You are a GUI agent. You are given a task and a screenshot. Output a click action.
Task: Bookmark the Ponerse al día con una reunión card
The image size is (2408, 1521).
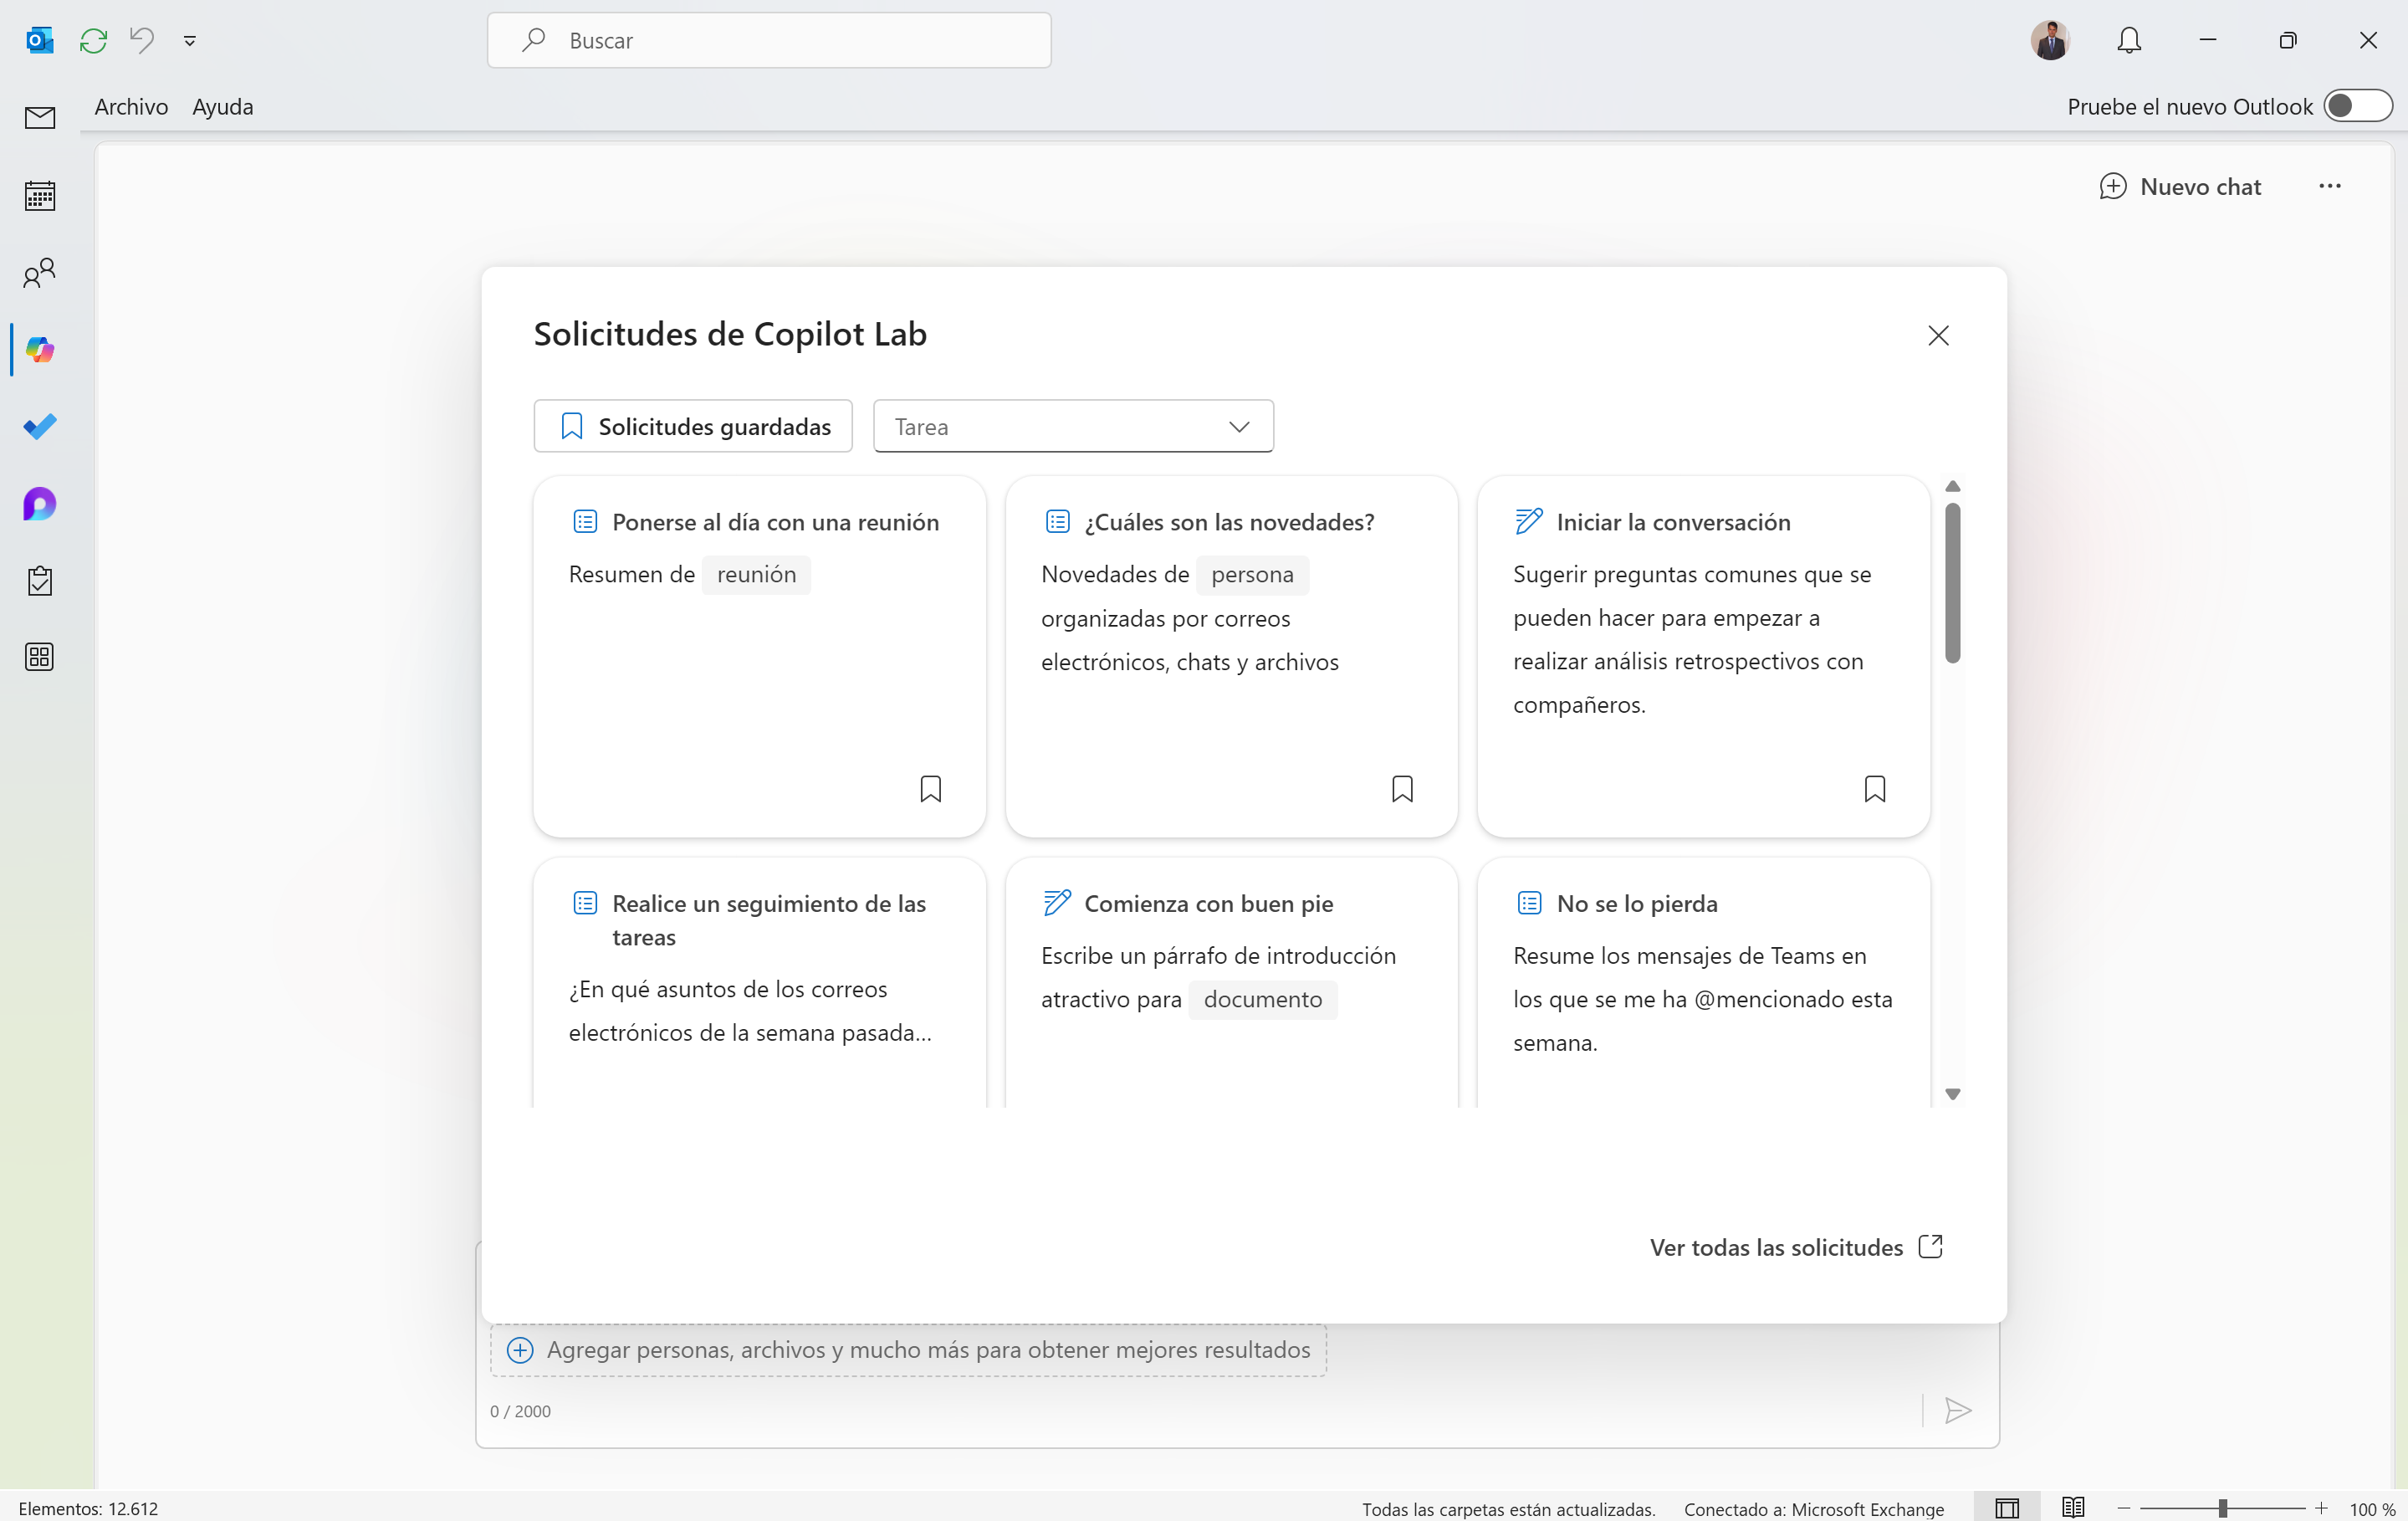click(x=930, y=789)
